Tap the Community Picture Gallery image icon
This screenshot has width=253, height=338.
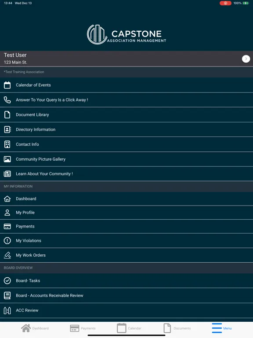tap(7, 159)
